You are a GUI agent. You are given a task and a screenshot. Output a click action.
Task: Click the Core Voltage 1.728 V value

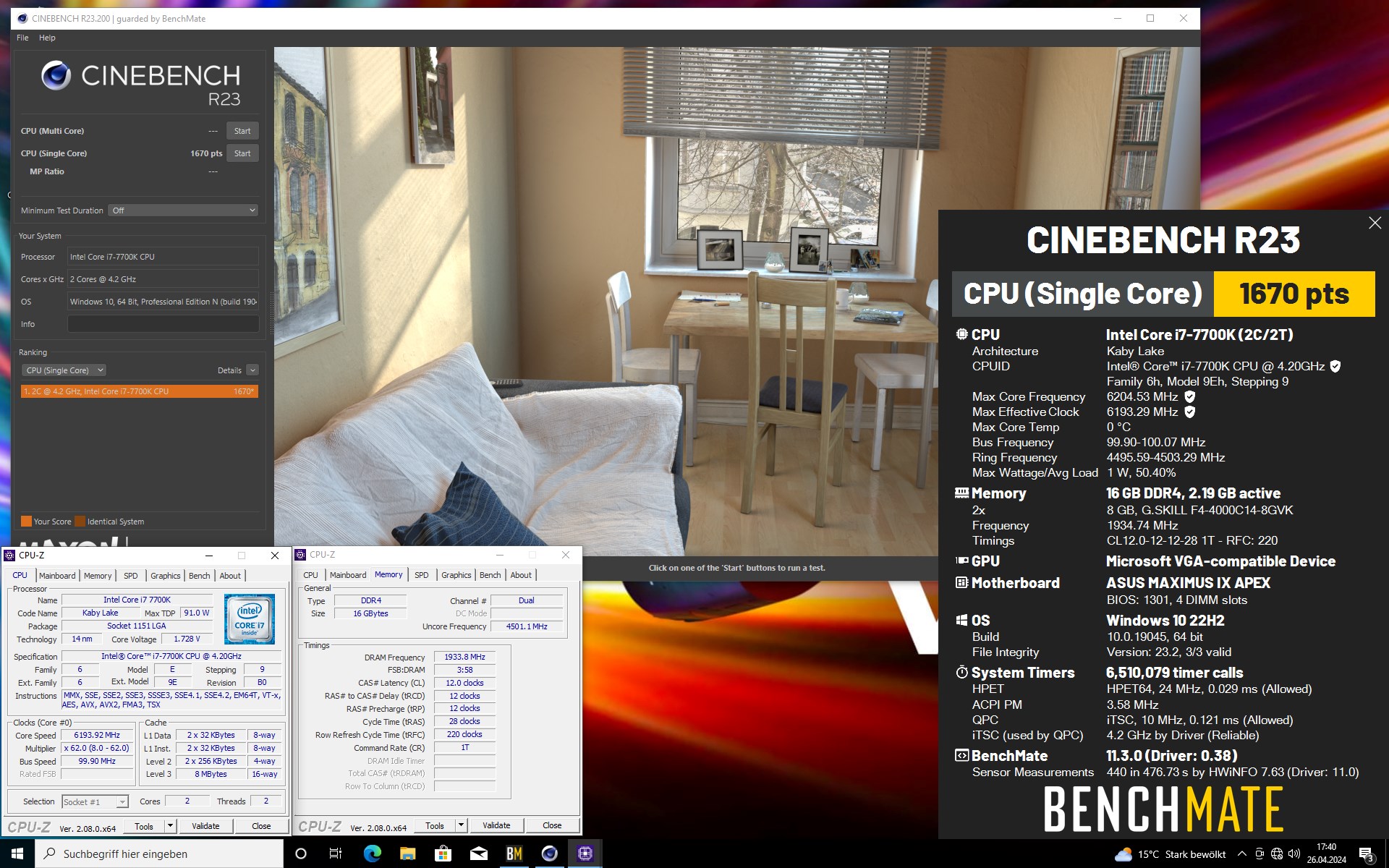pyautogui.click(x=187, y=639)
